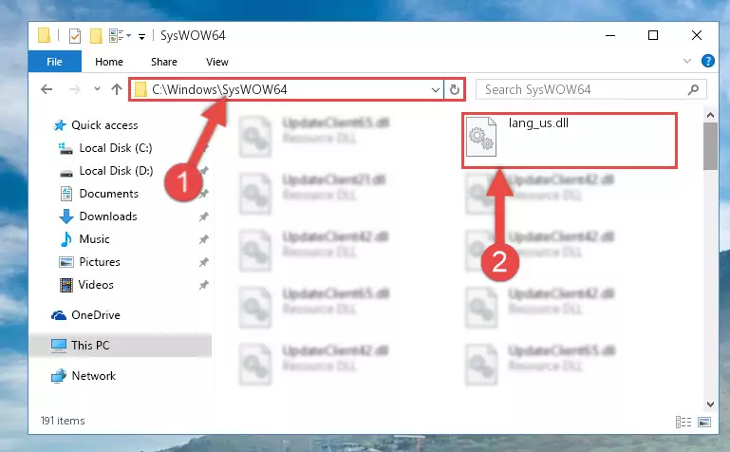Select Local Disk (C:) in sidebar

tap(116, 147)
